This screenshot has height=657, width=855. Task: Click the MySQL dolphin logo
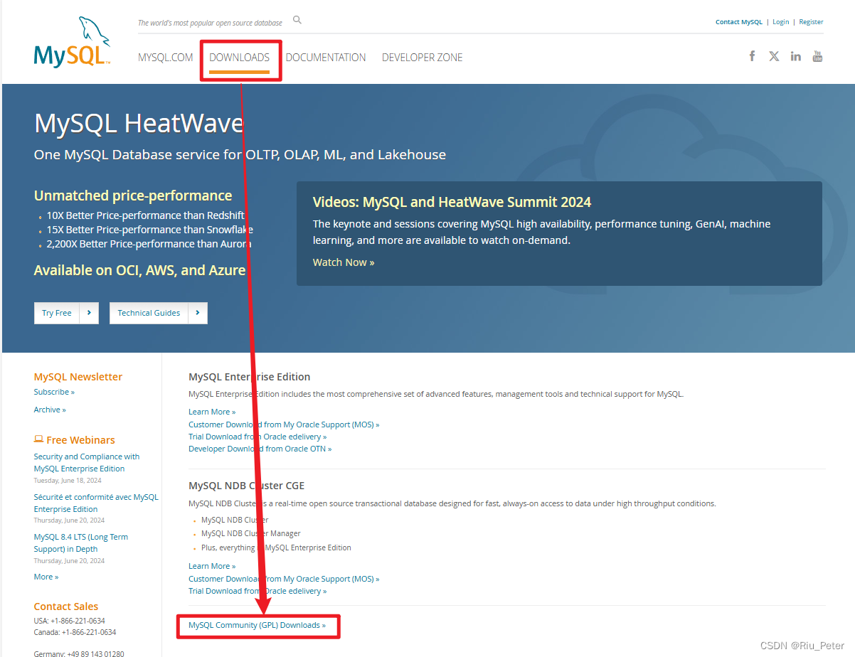72,42
